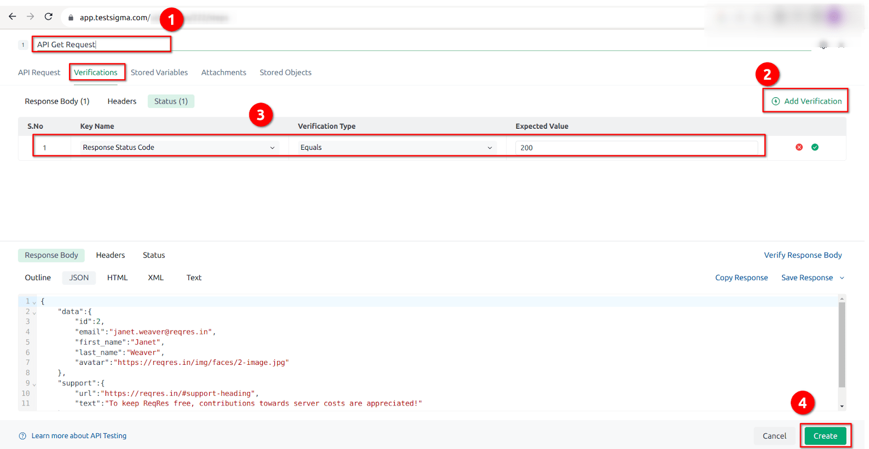Viewport: 869px width, 449px height.
Task: Switch response view to XML
Action: click(156, 277)
